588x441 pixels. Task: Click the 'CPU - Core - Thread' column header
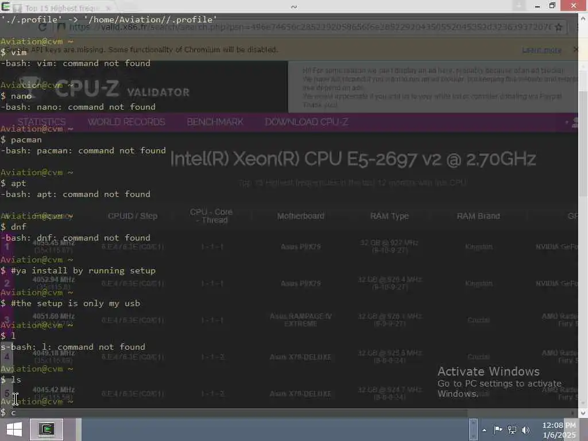point(211,216)
